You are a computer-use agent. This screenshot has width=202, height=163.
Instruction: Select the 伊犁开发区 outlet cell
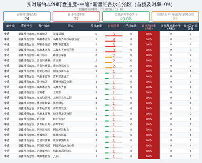60,108
